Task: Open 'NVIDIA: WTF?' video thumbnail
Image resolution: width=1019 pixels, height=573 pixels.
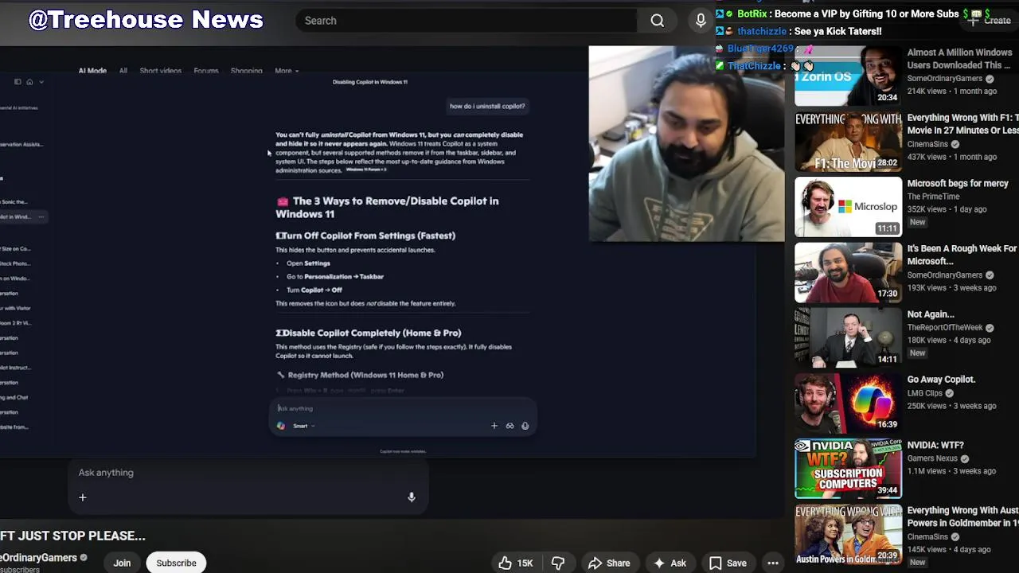Action: tap(848, 469)
